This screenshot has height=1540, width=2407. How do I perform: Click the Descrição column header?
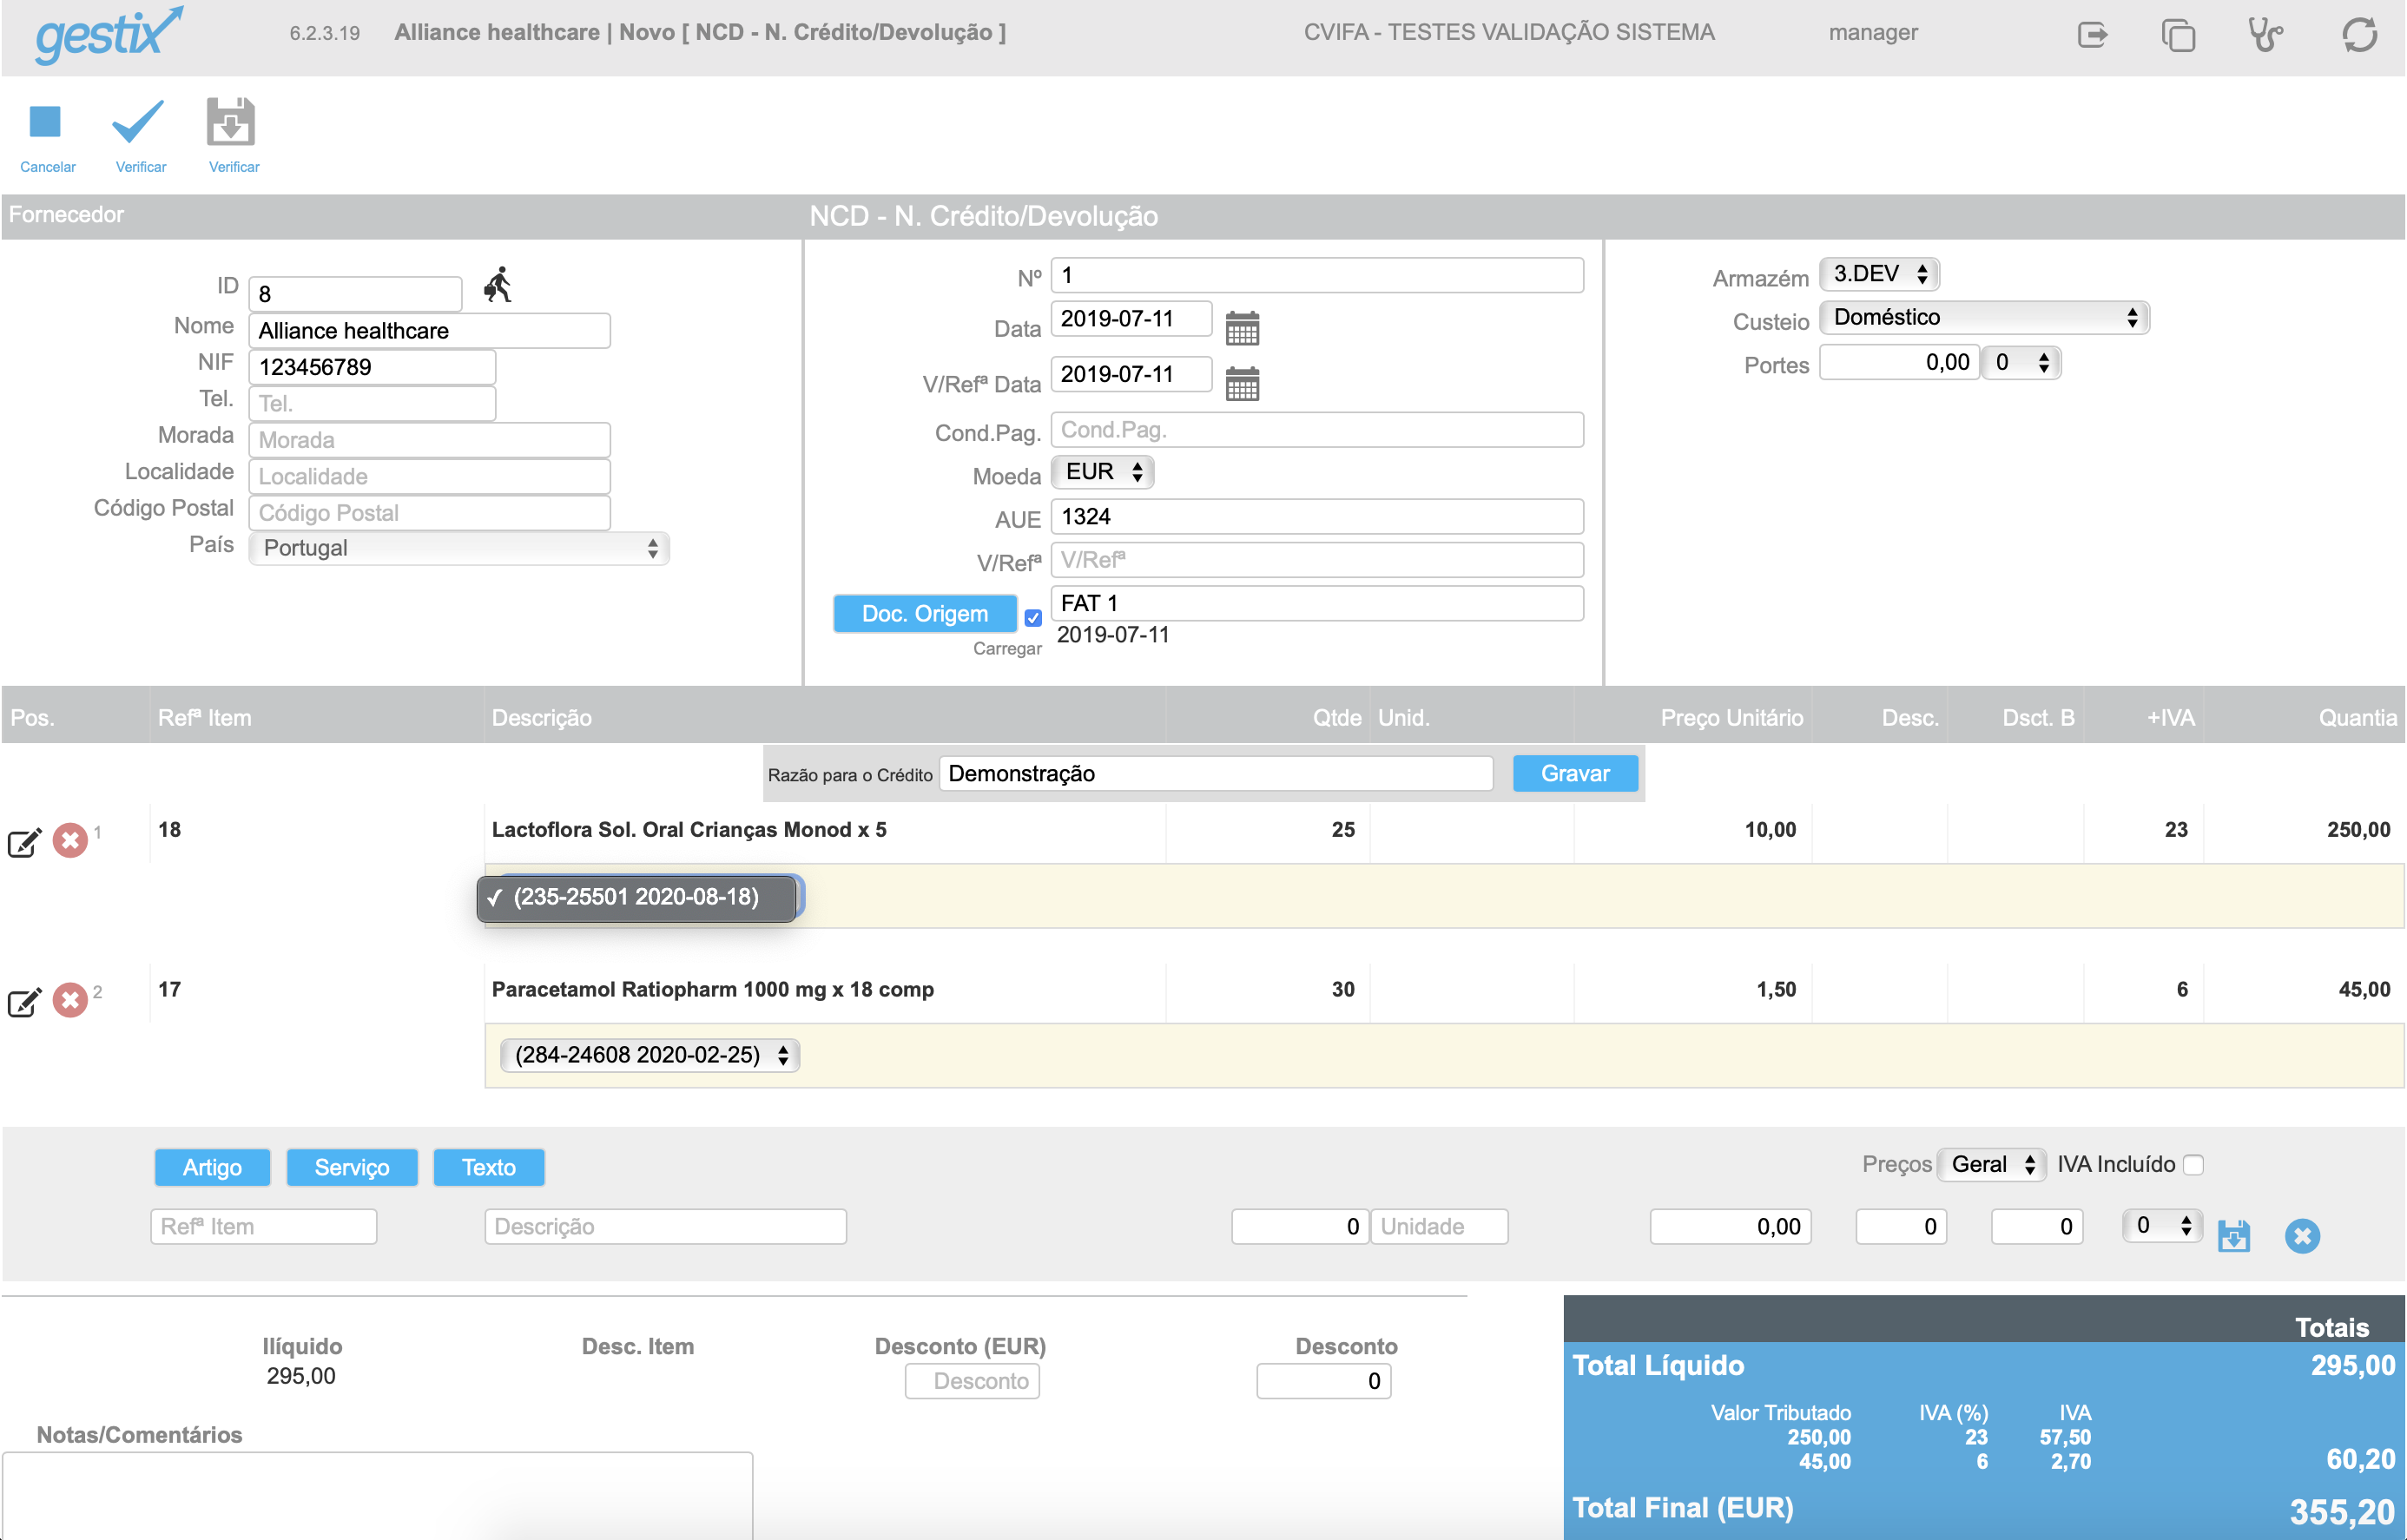coord(542,718)
